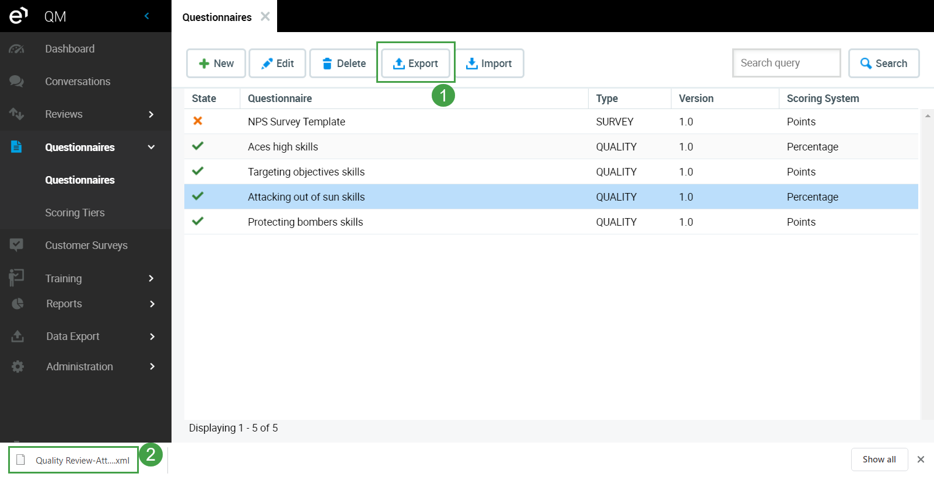This screenshot has height=477, width=934.
Task: Collapse the sidebar using the arrow icon
Action: point(147,16)
